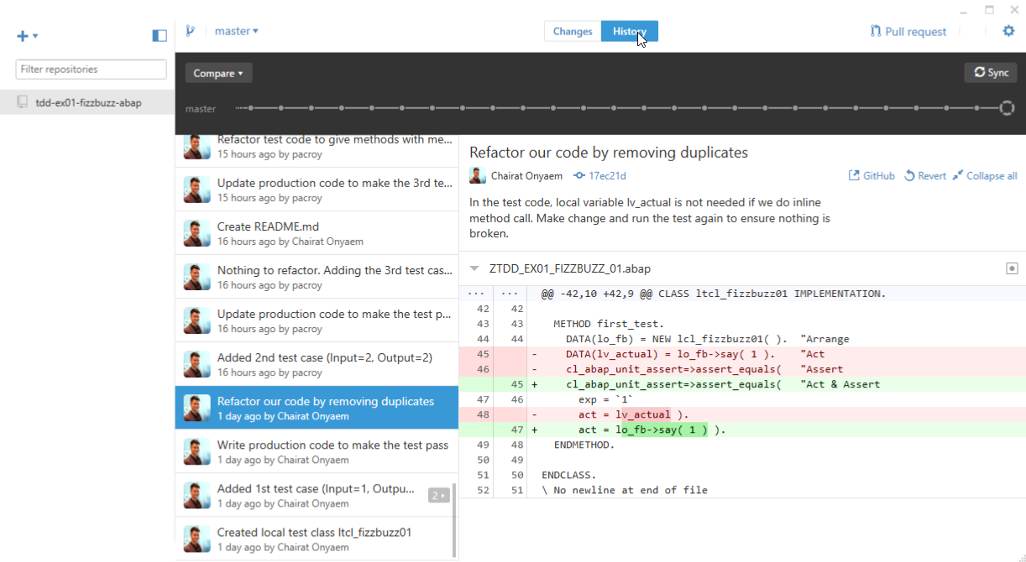
Task: Toggle the repository sidebar panel icon
Action: tap(160, 36)
